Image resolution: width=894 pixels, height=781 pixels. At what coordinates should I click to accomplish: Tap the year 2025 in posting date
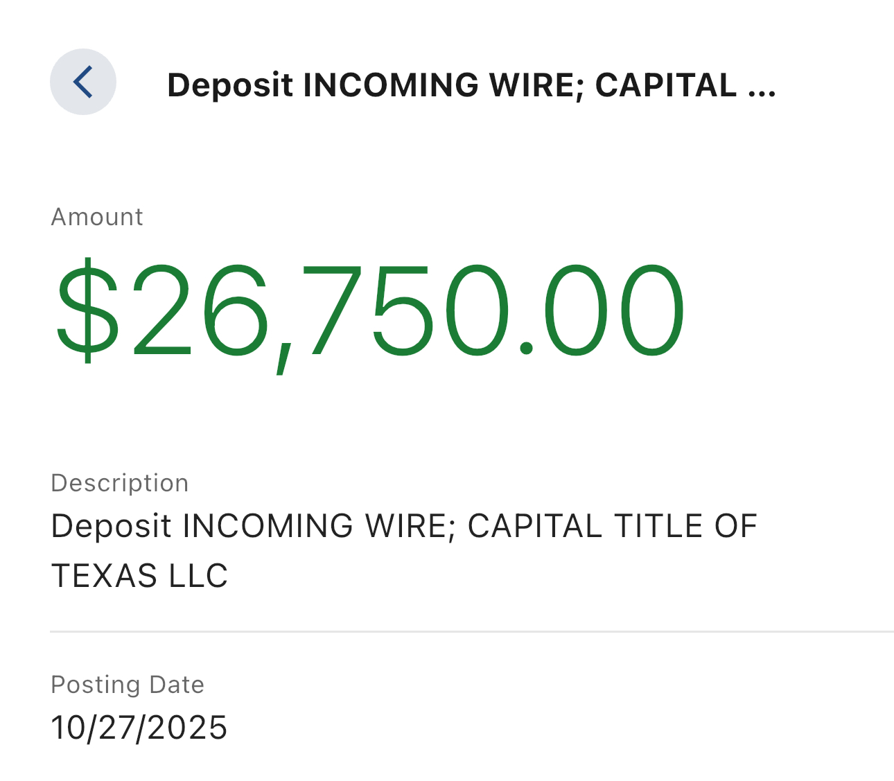(x=187, y=728)
